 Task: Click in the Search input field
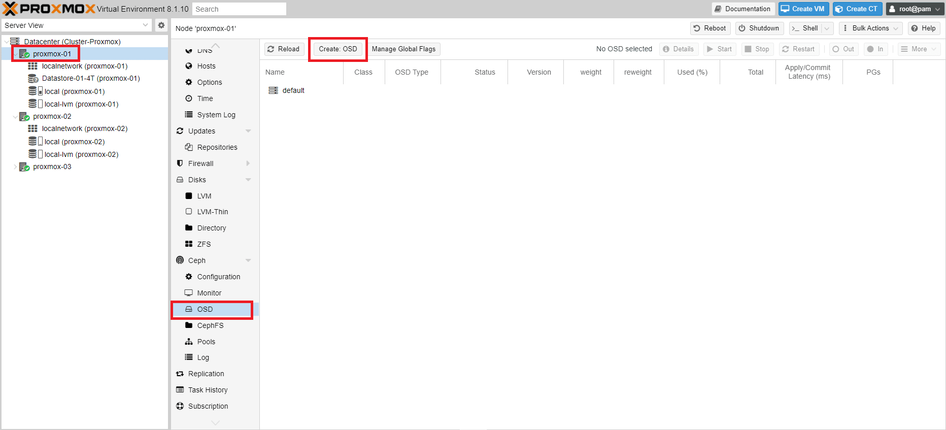click(239, 9)
